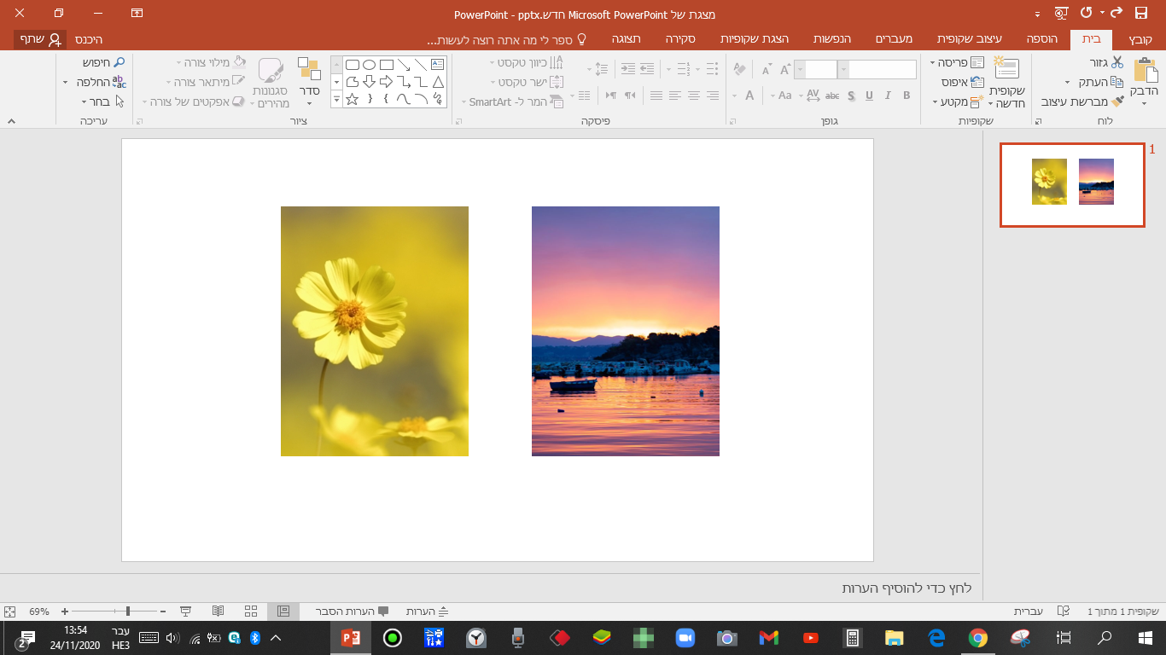Click the zoom in plus button
The width and height of the screenshot is (1166, 655).
point(64,612)
